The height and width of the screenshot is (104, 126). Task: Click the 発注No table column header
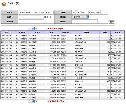22,32
